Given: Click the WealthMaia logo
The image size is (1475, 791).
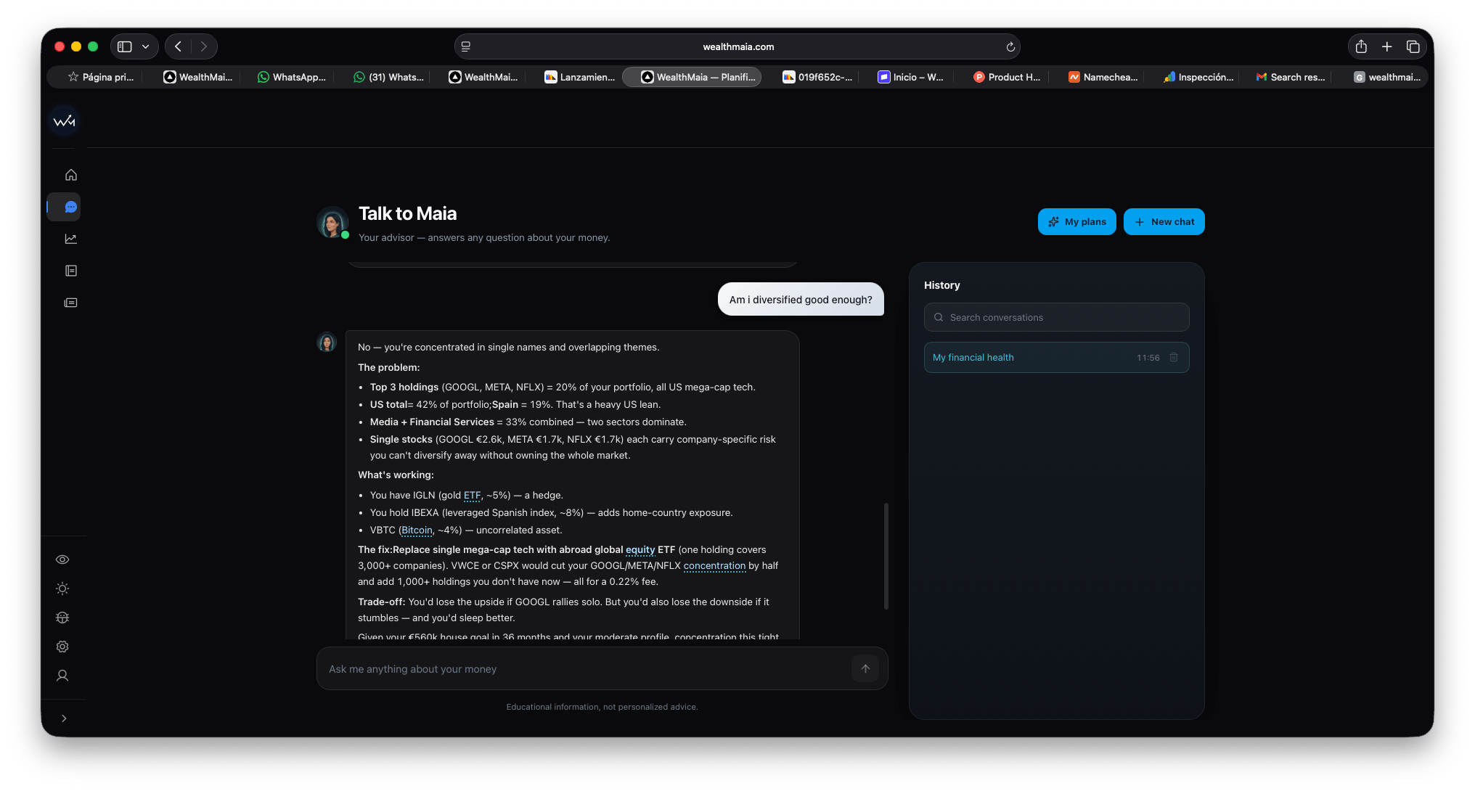Looking at the screenshot, I should (64, 121).
